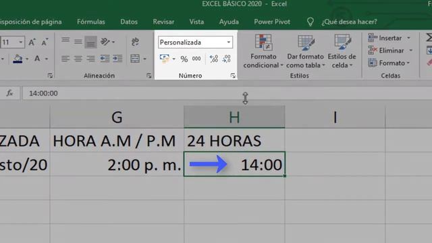Increase decimal places
432x243 pixels.
point(214,59)
